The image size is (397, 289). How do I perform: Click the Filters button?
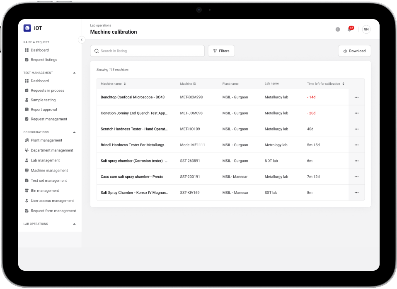click(x=221, y=51)
